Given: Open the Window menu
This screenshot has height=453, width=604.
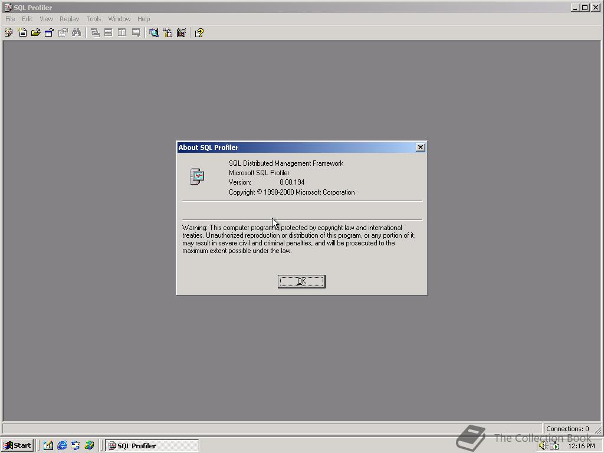Looking at the screenshot, I should pos(119,19).
